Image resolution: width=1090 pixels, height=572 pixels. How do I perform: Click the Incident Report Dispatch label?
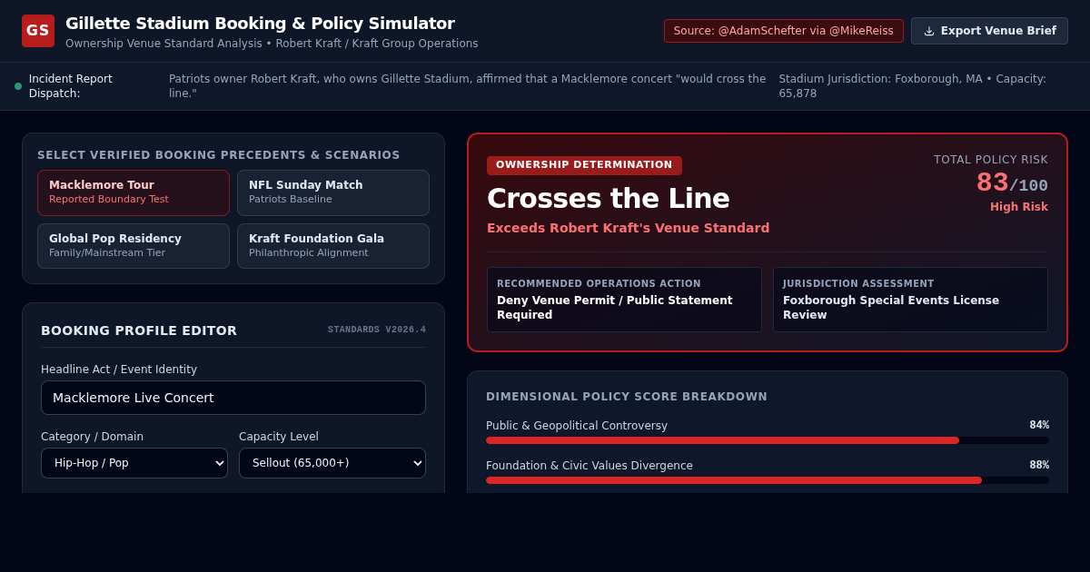click(x=71, y=86)
